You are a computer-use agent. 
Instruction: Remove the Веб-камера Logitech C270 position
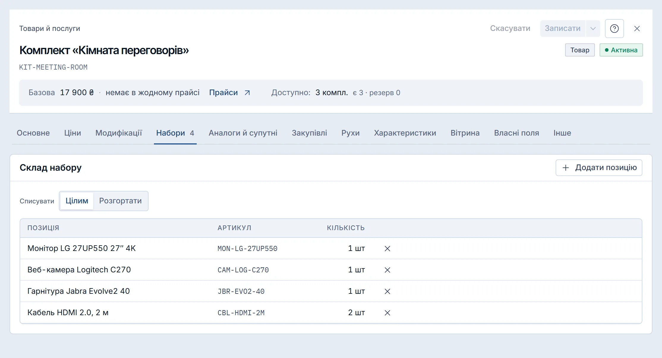pyautogui.click(x=387, y=270)
